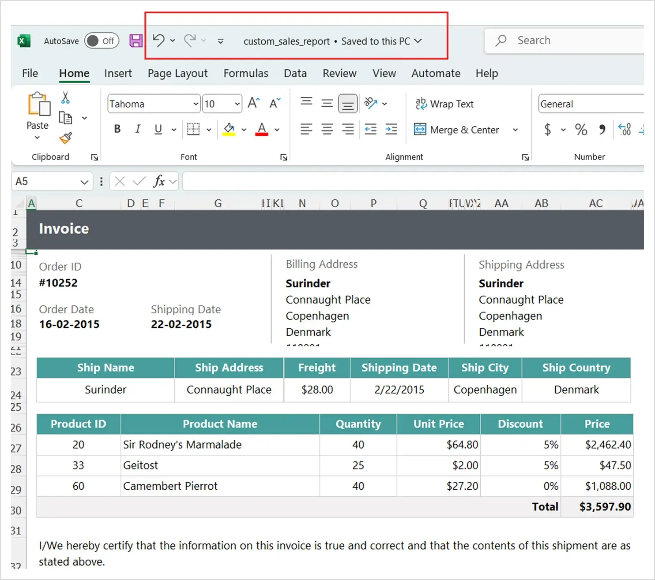Open the Page Layout tab
655x580 pixels.
point(177,73)
